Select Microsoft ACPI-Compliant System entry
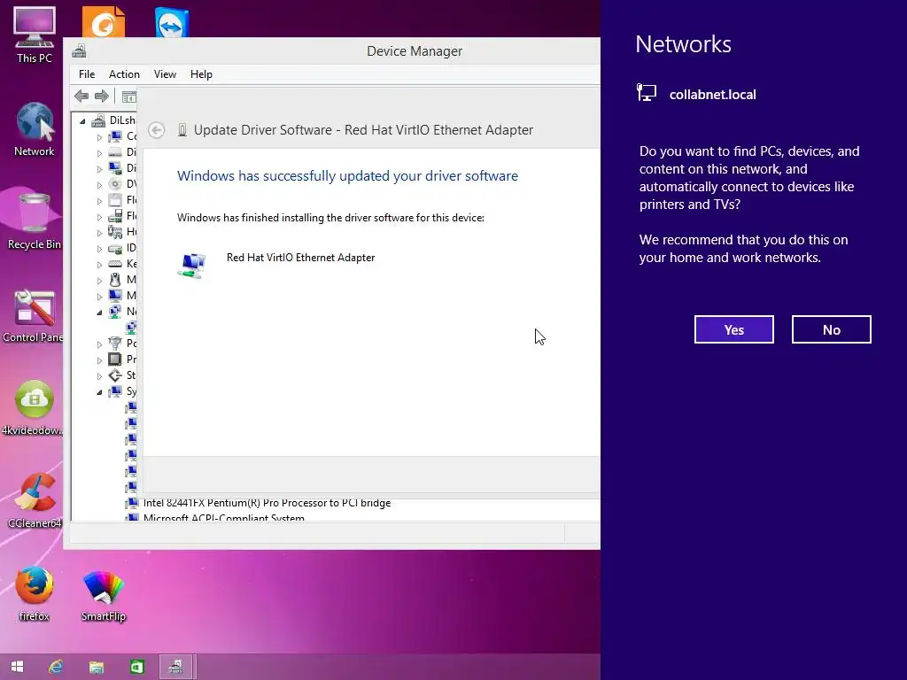Viewport: 907px width, 680px height. click(x=224, y=517)
